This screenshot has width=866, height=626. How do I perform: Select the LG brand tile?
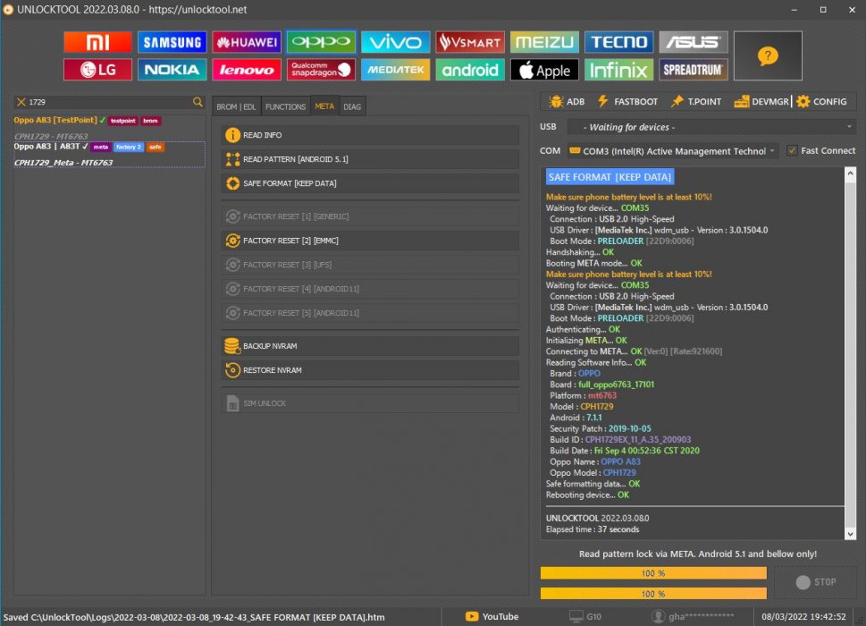point(97,70)
